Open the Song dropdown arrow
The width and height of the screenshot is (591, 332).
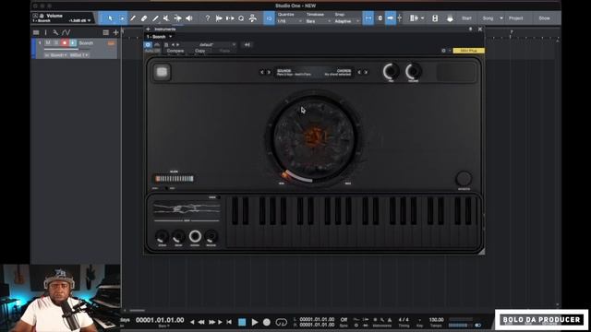(x=501, y=18)
